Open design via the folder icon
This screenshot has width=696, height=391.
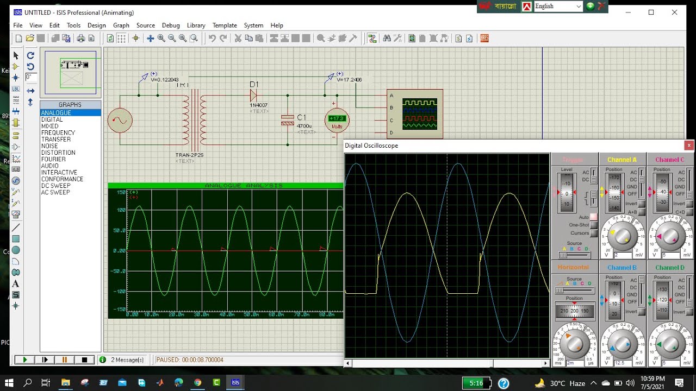(30, 39)
